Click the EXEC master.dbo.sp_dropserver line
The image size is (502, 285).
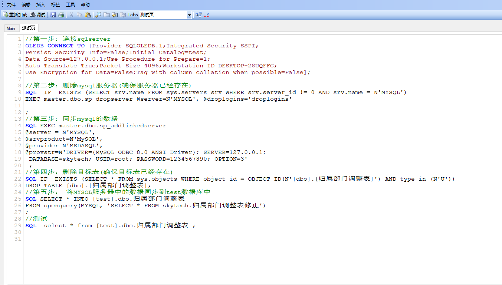[x=158, y=99]
